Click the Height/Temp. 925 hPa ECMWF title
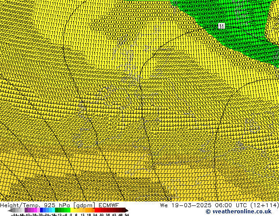The image size is (279, 216). coord(59,205)
